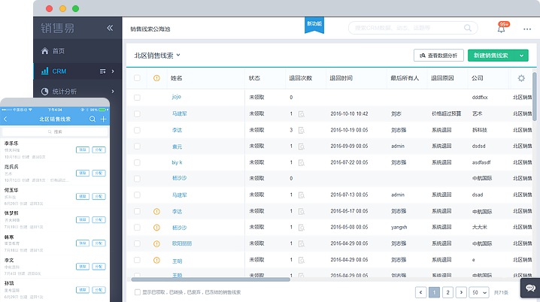Open 统计分析 in the sidebar

tap(65, 92)
